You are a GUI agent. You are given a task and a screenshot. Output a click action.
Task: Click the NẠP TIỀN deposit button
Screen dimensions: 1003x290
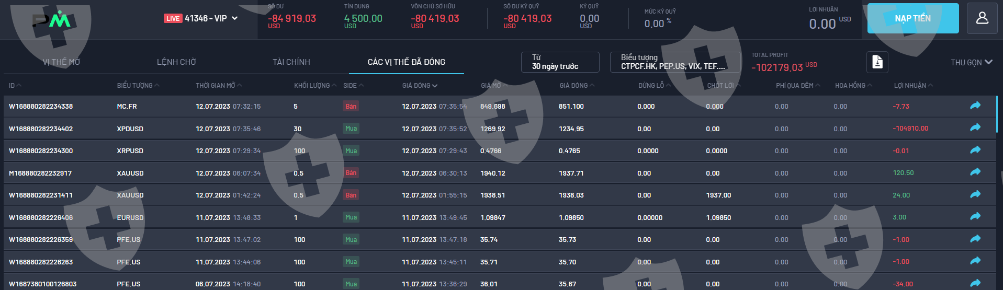coord(912,19)
